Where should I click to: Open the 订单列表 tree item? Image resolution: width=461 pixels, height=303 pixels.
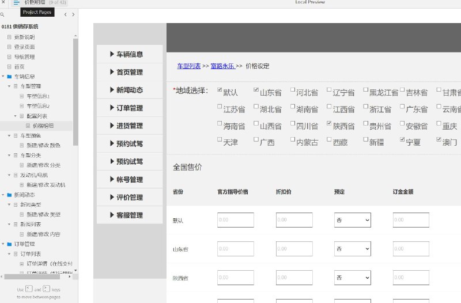pos(31,254)
